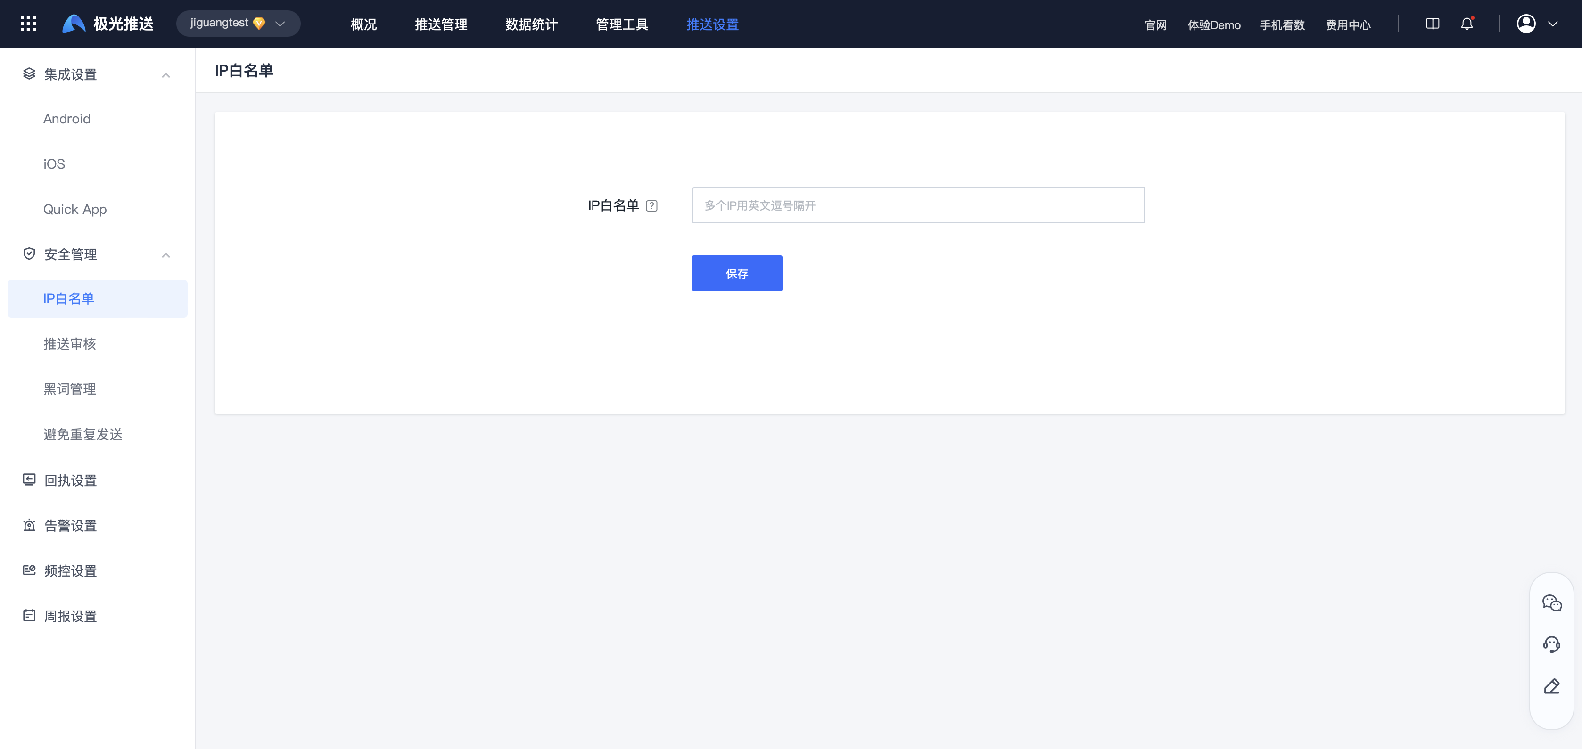Open the user account avatar

click(1526, 24)
